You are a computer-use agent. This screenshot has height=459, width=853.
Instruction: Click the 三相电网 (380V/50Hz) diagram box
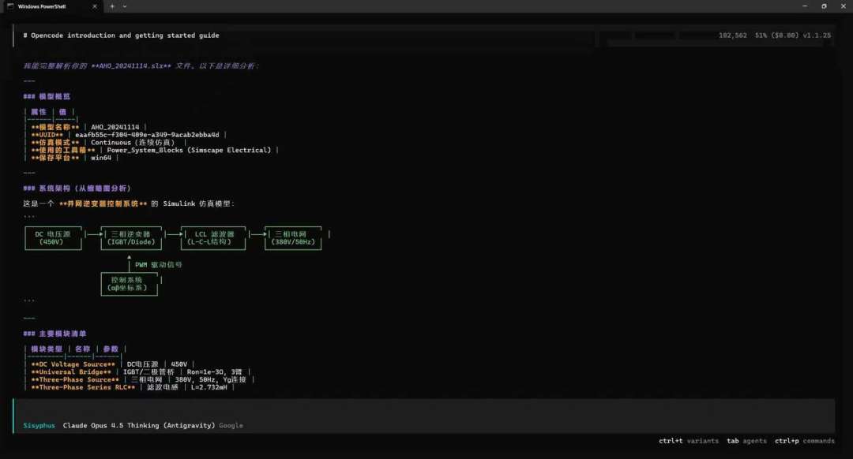click(293, 238)
